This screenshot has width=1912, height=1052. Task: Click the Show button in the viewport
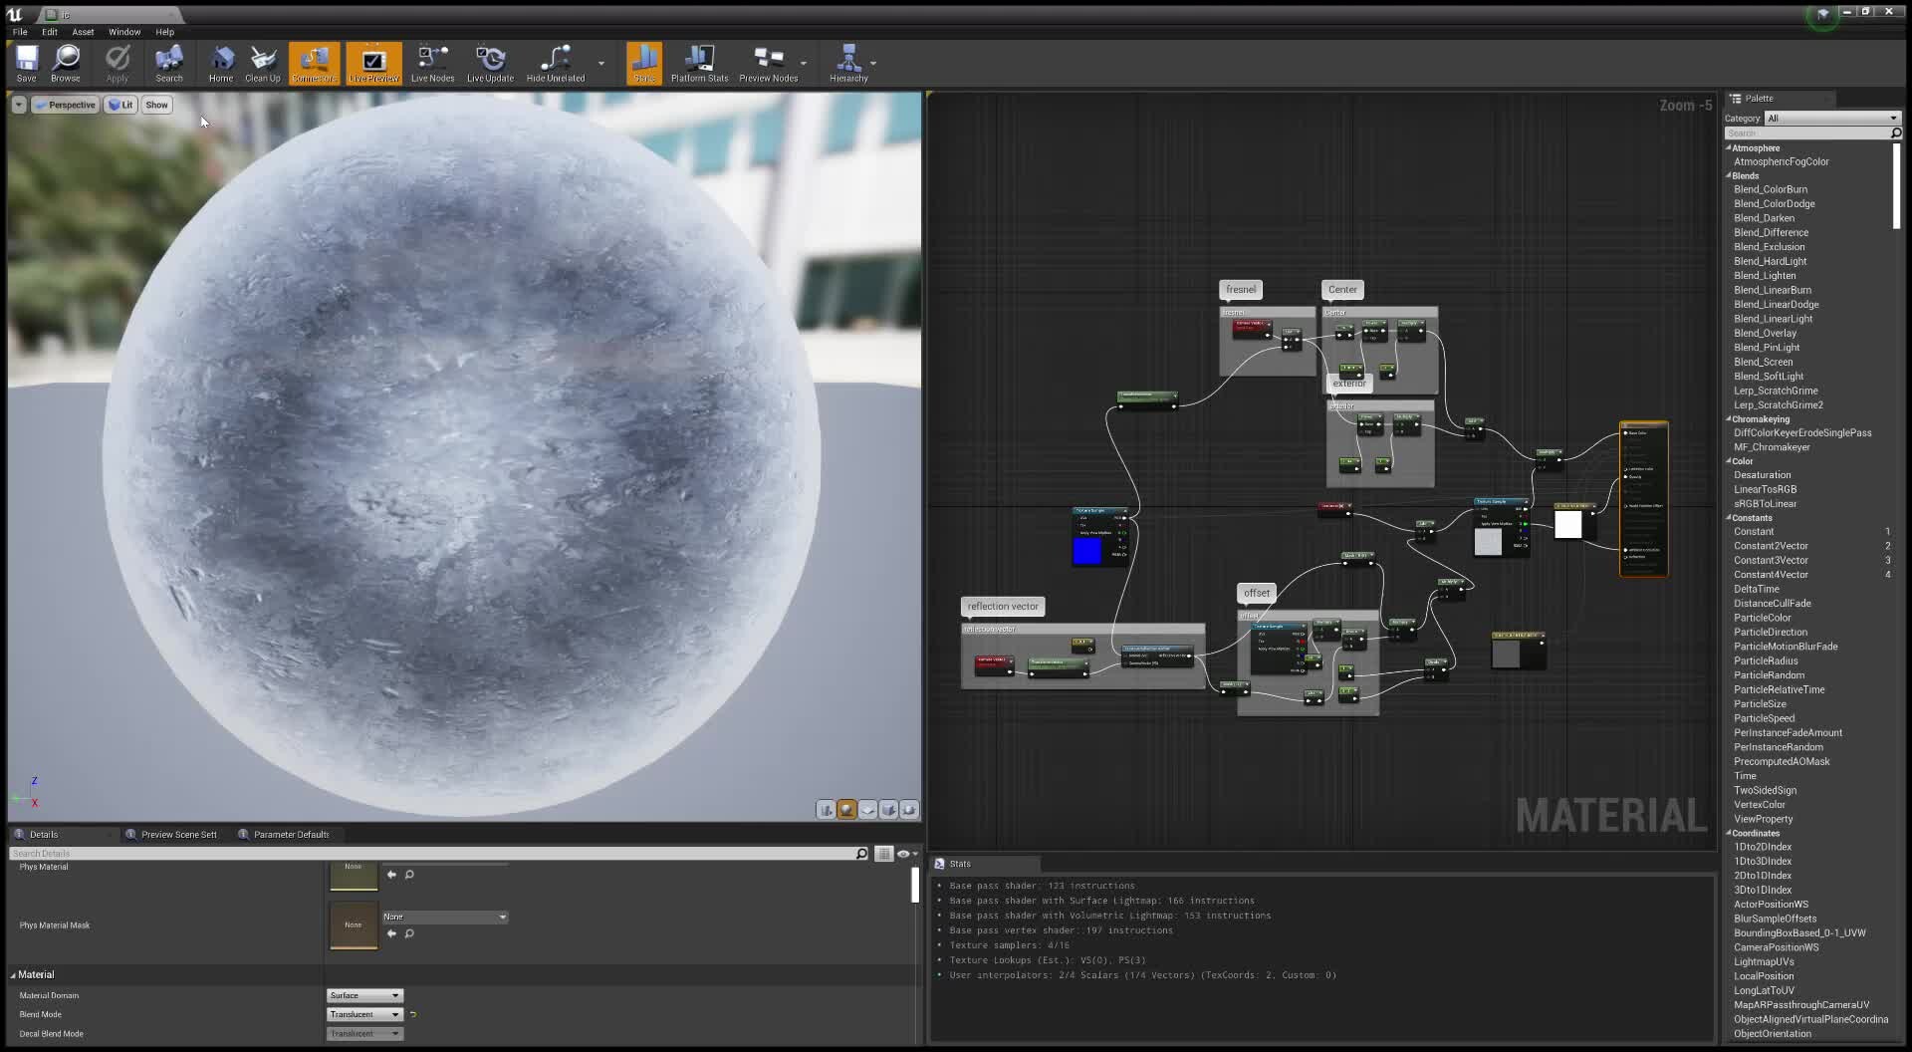point(156,105)
